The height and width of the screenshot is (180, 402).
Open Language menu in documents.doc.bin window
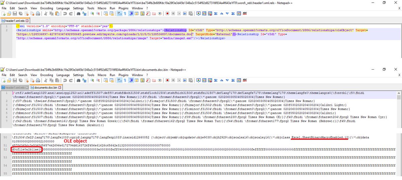coord(63,75)
